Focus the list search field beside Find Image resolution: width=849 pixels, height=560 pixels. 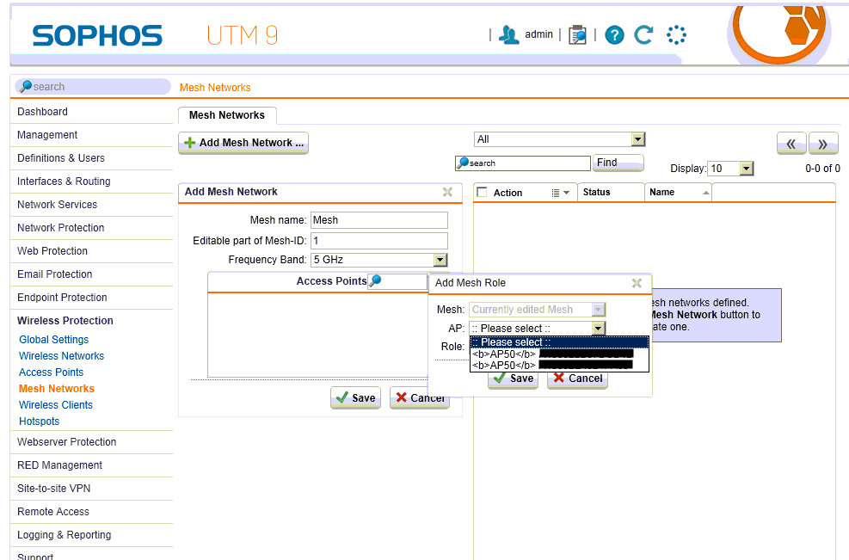(x=522, y=163)
